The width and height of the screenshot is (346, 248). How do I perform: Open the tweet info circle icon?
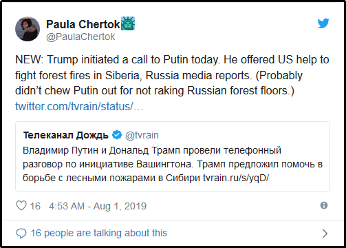point(324,205)
